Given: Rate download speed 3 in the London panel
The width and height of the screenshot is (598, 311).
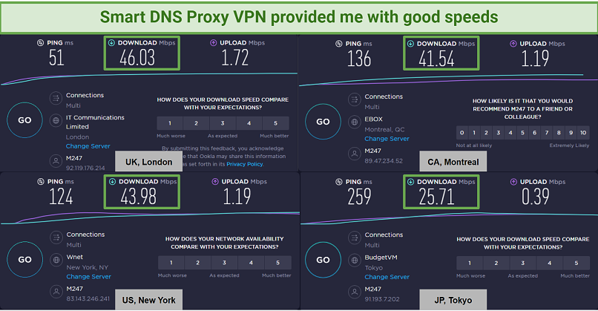Looking at the screenshot, I should [x=223, y=123].
